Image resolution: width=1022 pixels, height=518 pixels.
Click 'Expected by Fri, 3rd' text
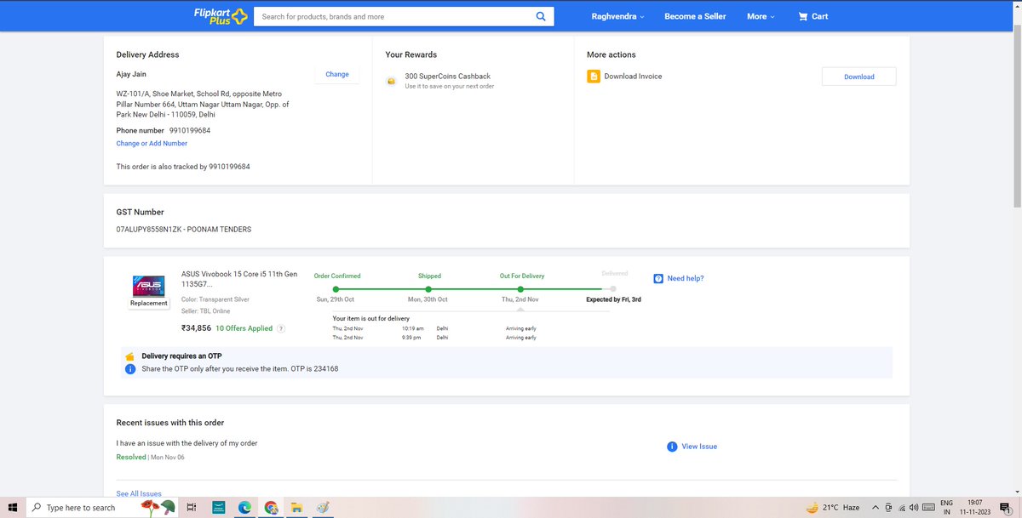[613, 299]
